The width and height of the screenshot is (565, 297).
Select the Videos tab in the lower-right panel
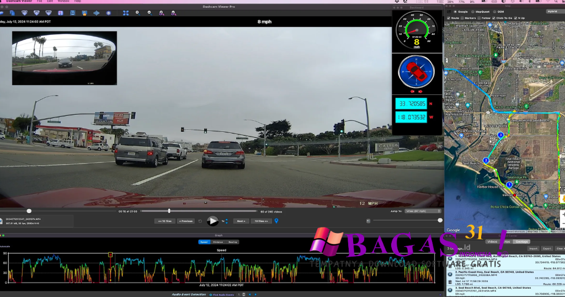(492, 241)
